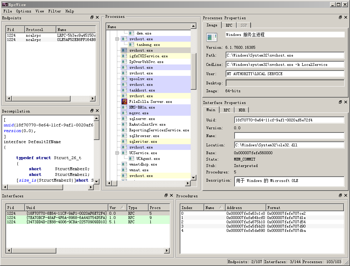The image size is (350, 266).
Task: Click the mqsvc.exe process icon
Action: click(x=124, y=113)
